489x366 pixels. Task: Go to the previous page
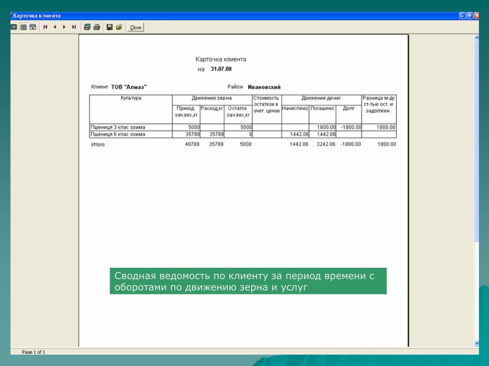[55, 27]
